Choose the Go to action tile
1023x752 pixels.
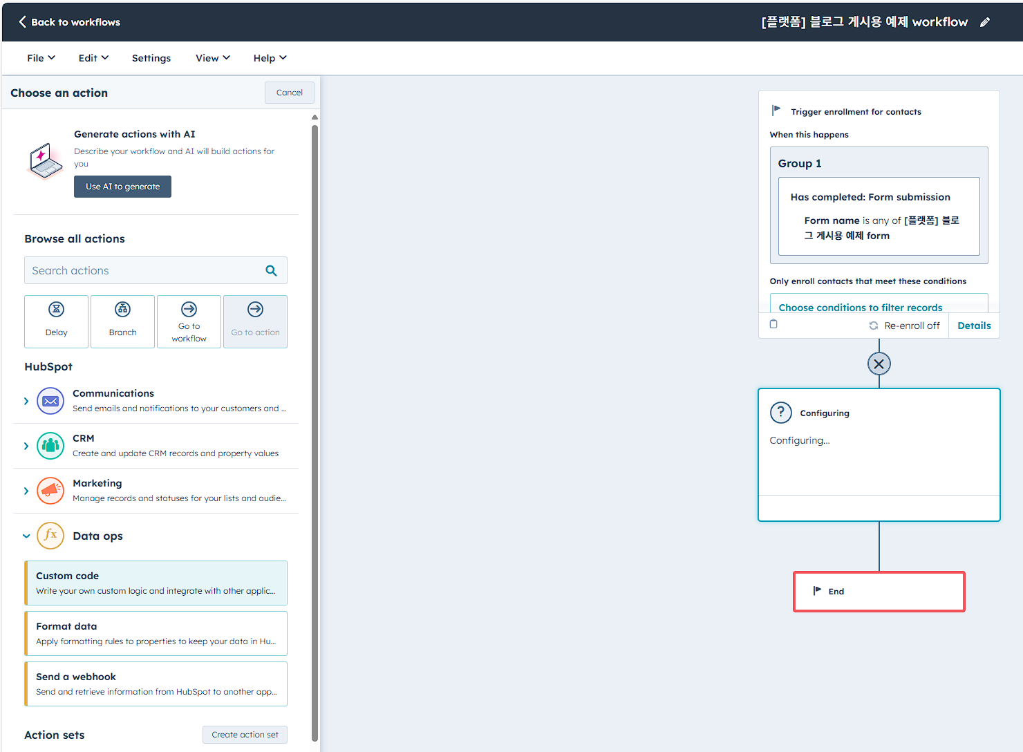point(255,321)
